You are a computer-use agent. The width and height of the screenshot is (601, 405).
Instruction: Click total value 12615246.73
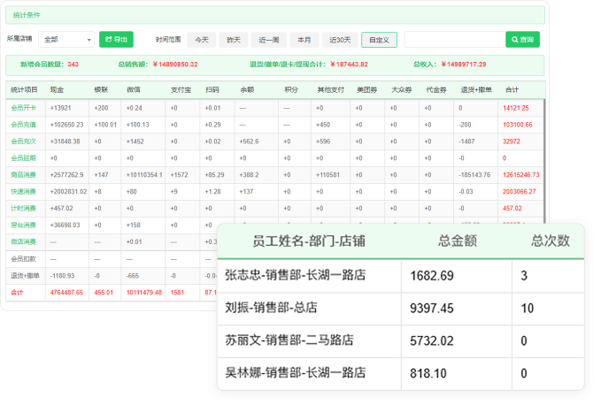click(x=520, y=175)
